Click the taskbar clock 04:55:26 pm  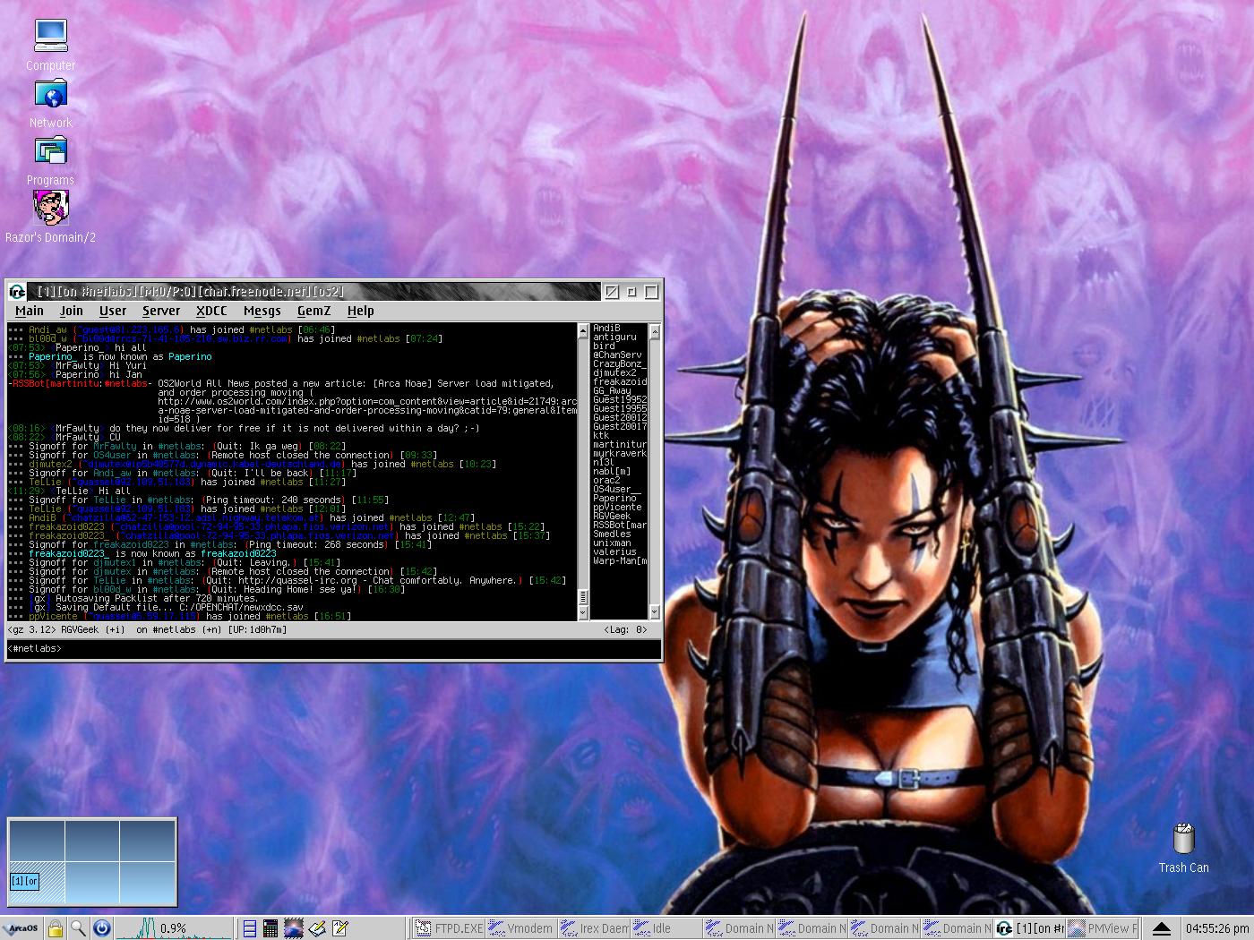pyautogui.click(x=1216, y=928)
